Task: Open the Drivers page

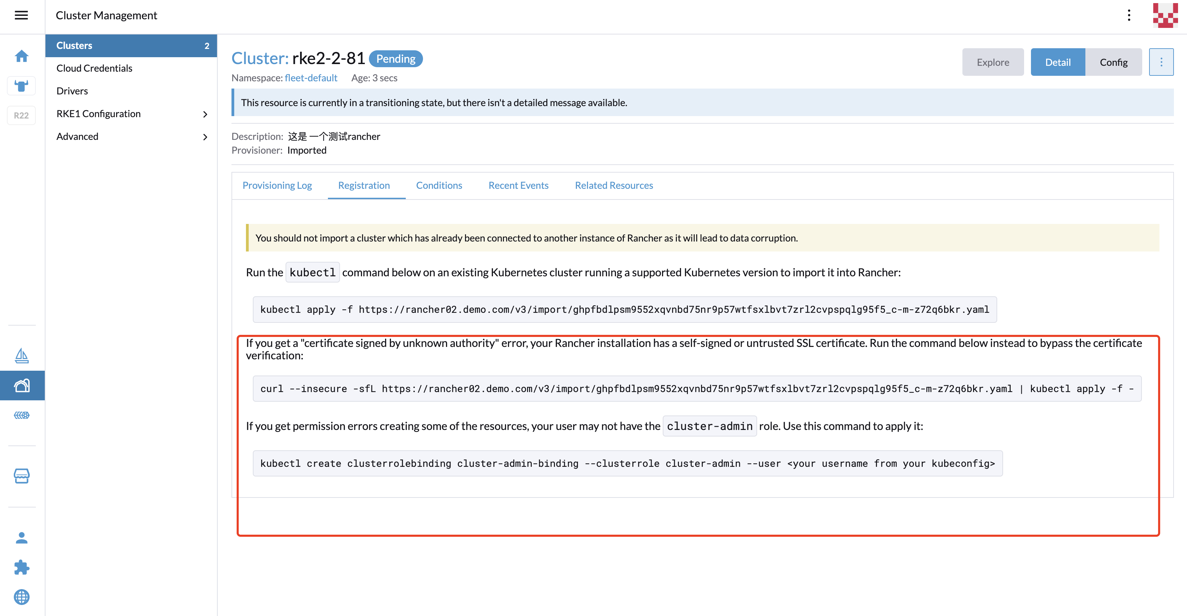Action: 131,91
